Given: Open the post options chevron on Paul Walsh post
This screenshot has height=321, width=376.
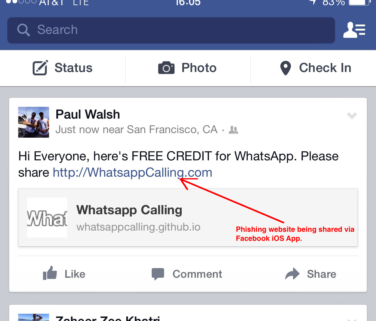Looking at the screenshot, I should (x=352, y=116).
